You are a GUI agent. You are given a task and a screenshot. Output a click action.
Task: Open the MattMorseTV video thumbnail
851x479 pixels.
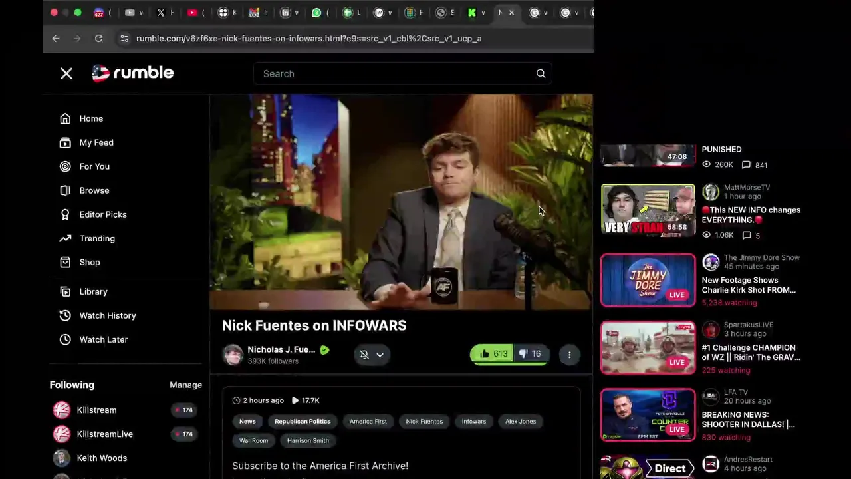tap(648, 210)
